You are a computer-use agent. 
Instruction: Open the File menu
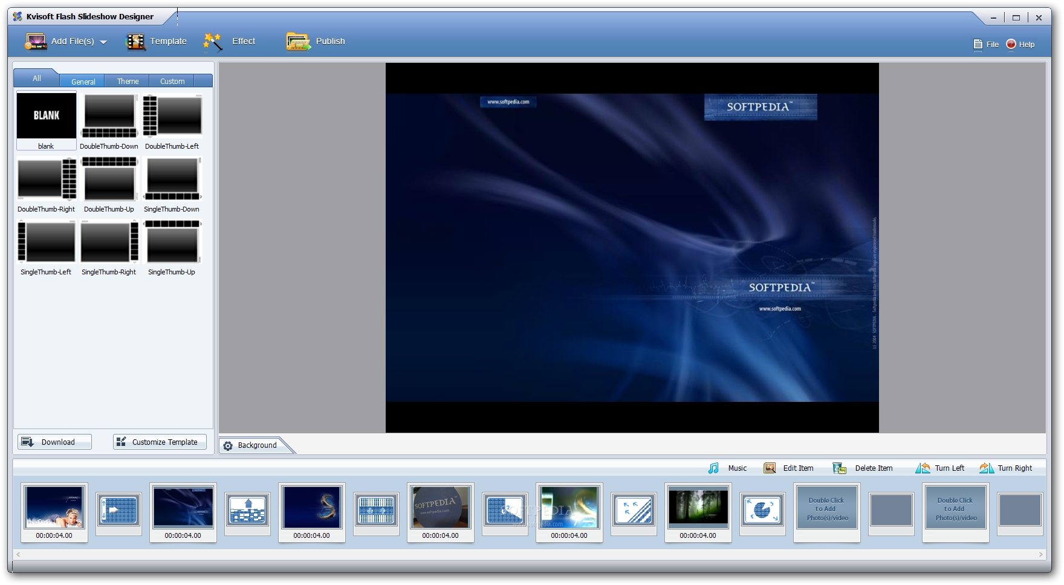point(986,44)
